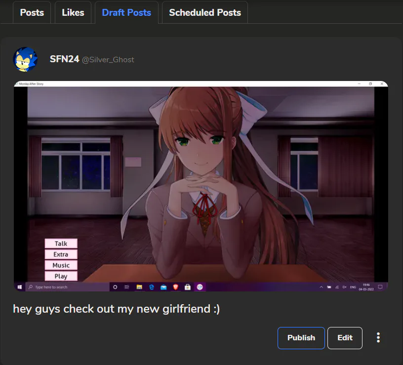Open the draft's three-dot more options menu

tap(378, 337)
